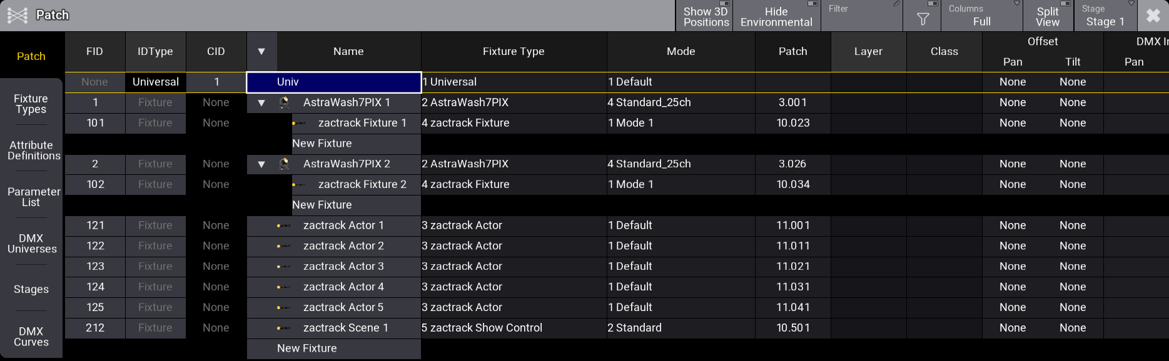Click the Patch window logo icon
The image size is (1169, 361).
pyautogui.click(x=17, y=15)
